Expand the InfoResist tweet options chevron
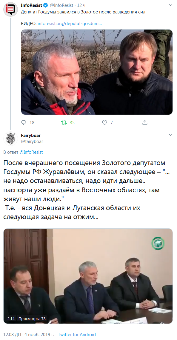The height and width of the screenshot is (340, 177). click(x=170, y=5)
